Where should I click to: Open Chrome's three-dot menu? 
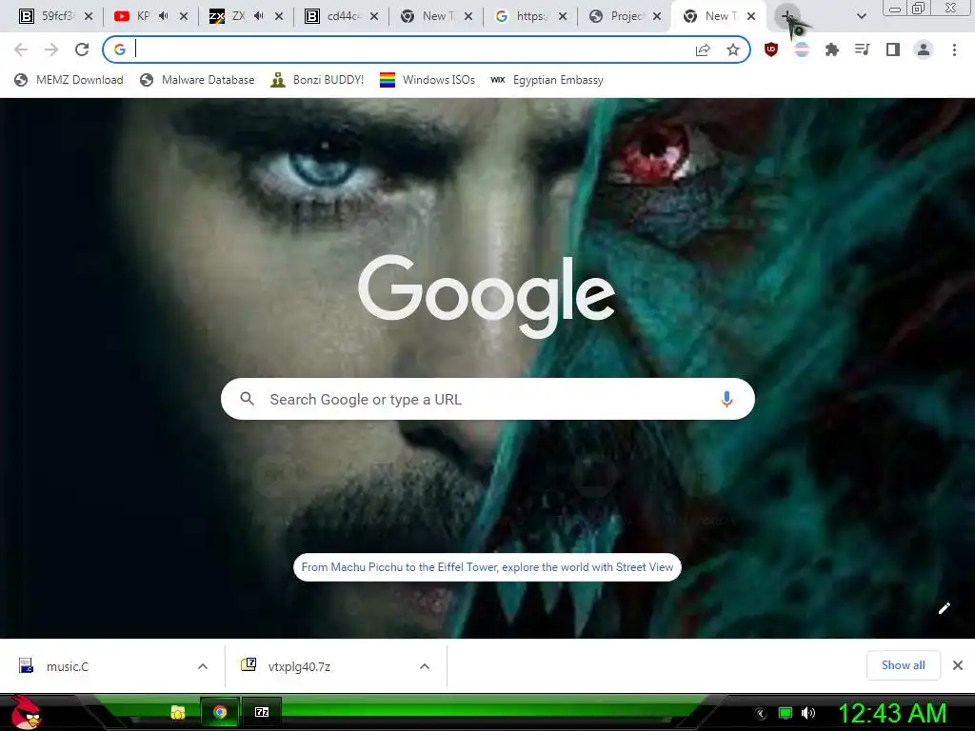954,49
